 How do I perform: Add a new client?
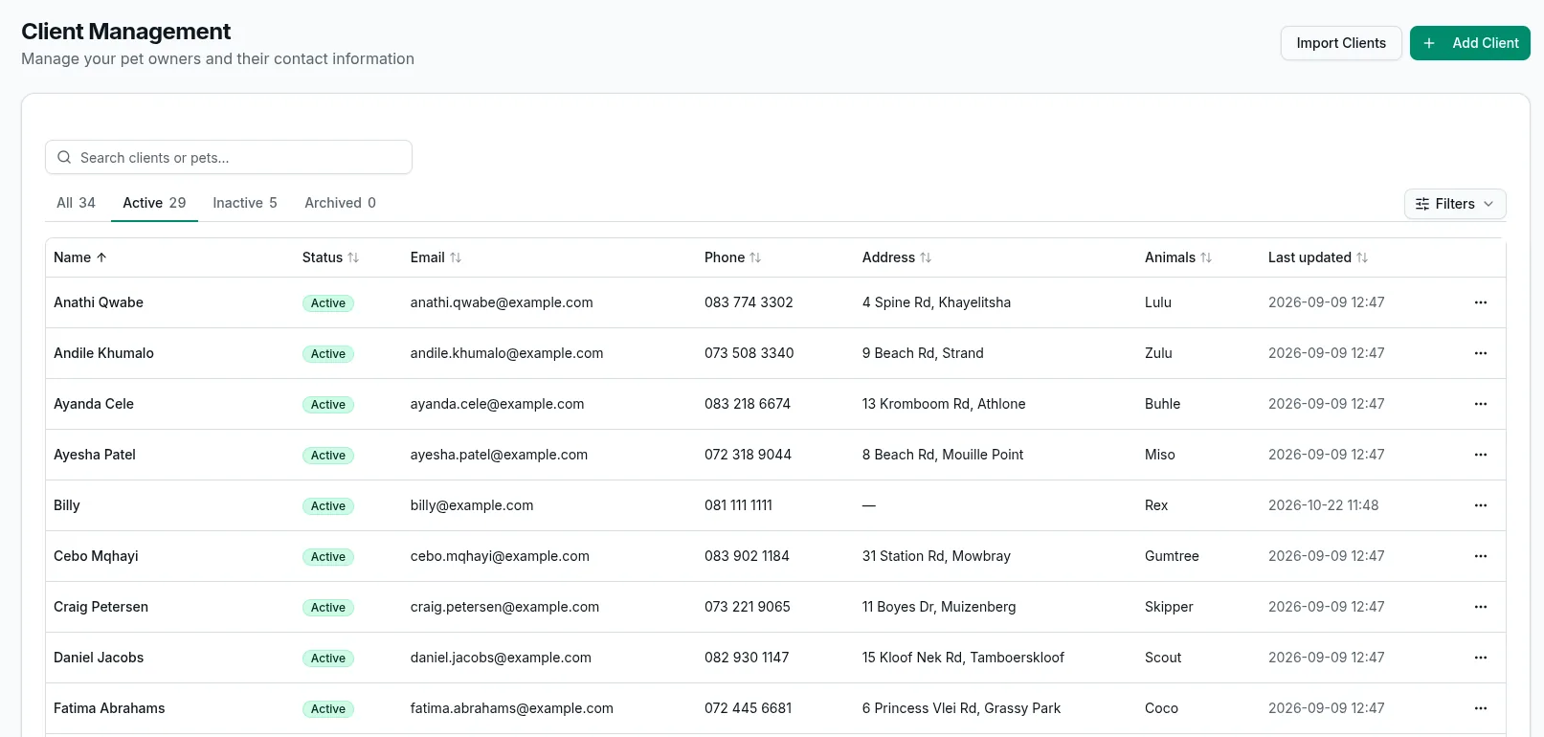(x=1469, y=43)
